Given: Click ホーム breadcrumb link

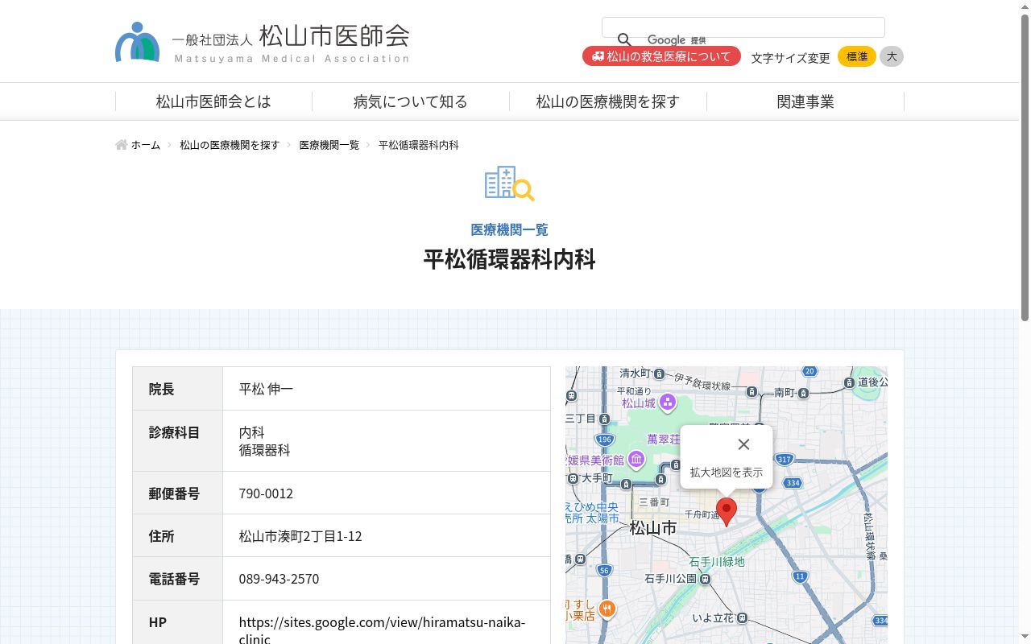Looking at the screenshot, I should pyautogui.click(x=146, y=145).
